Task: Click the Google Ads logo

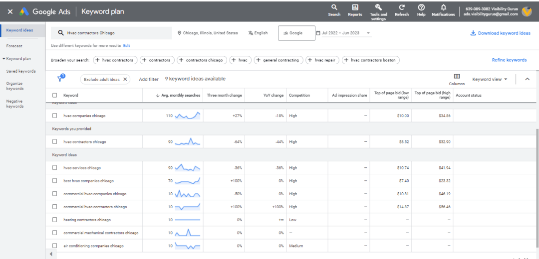Action: point(24,11)
